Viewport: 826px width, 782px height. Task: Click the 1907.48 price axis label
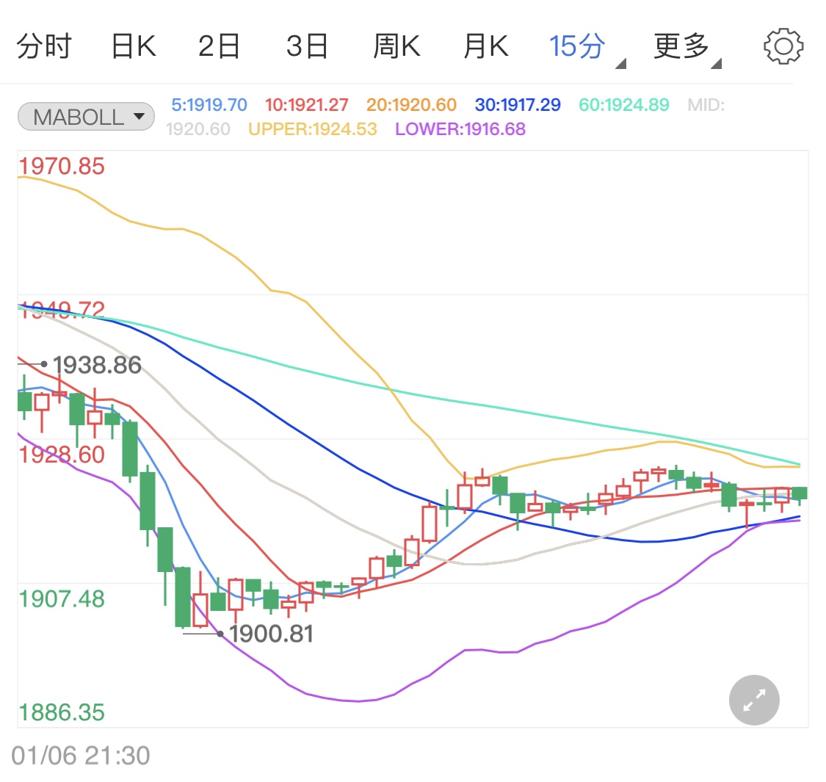(x=62, y=599)
